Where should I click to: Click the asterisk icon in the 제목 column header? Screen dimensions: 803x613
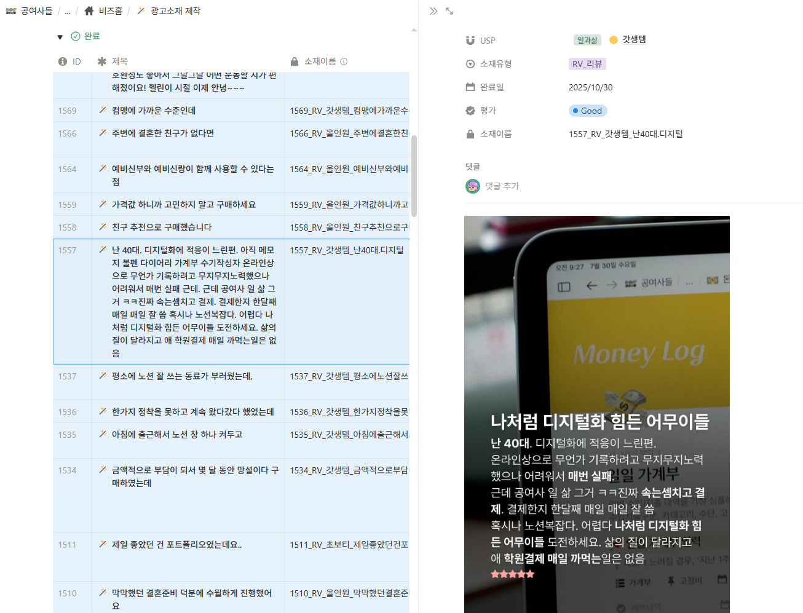click(x=102, y=61)
